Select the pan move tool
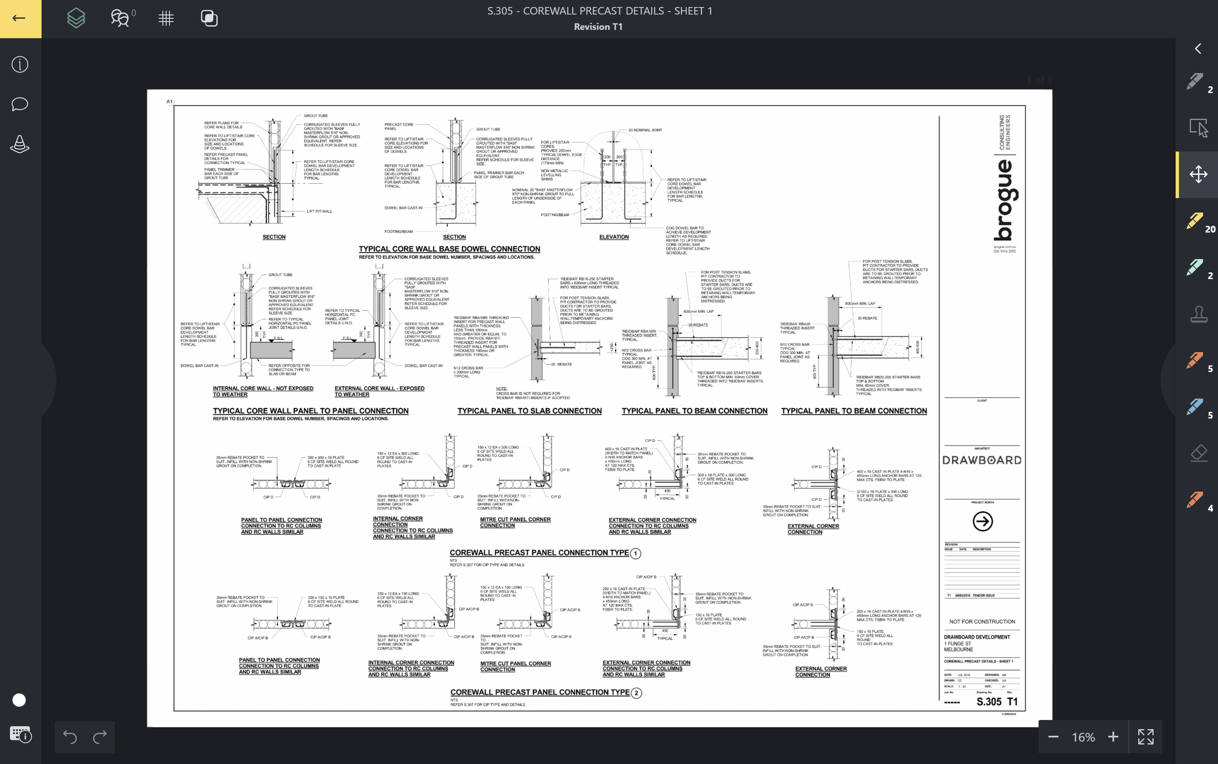 pos(1198,174)
